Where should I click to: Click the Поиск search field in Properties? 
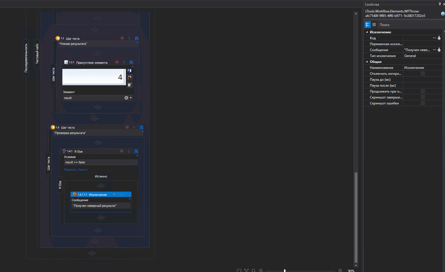409,25
